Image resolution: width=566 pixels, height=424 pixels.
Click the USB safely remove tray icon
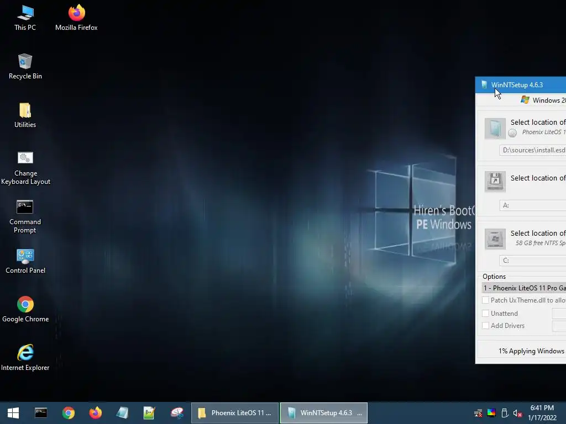(x=505, y=413)
